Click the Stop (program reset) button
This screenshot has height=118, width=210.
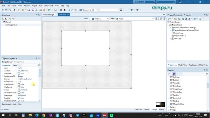click(64, 10)
